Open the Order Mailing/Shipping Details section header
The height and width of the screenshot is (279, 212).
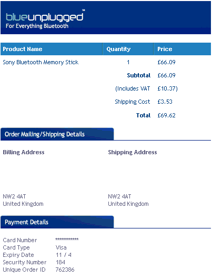(57, 134)
